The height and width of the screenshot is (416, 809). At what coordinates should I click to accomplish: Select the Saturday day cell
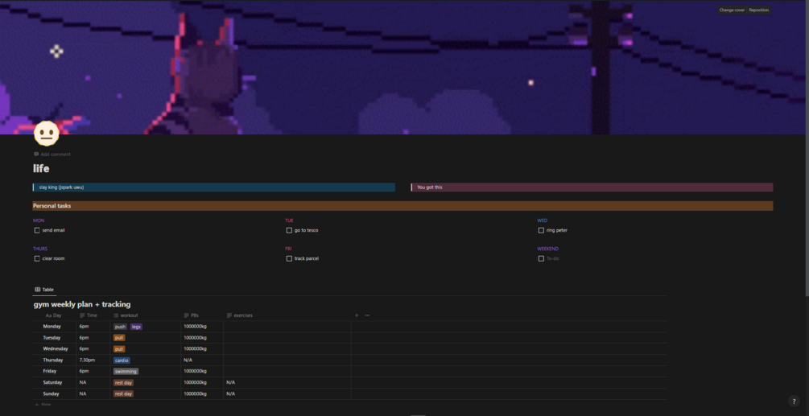[x=55, y=382]
